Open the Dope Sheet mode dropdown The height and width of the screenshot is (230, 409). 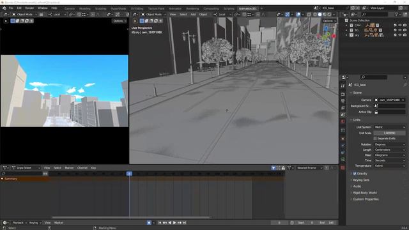(26, 167)
